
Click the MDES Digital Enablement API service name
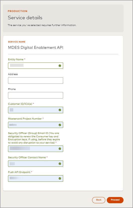point(36,47)
